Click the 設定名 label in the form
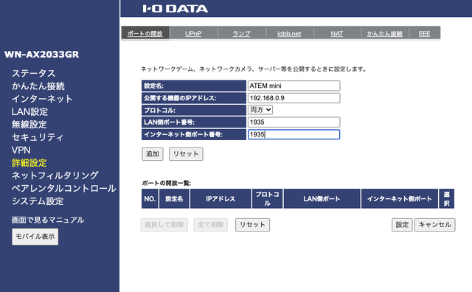 tap(194, 86)
